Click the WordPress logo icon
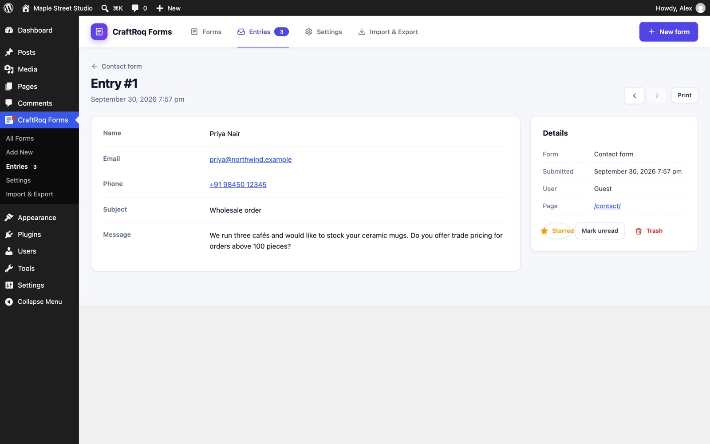The image size is (710, 444). 8,8
